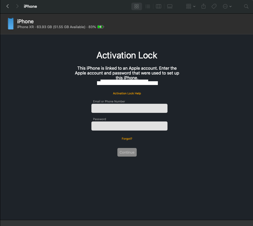The width and height of the screenshot is (253, 226).
Task: Click the iPhone window title
Action: click(30, 6)
